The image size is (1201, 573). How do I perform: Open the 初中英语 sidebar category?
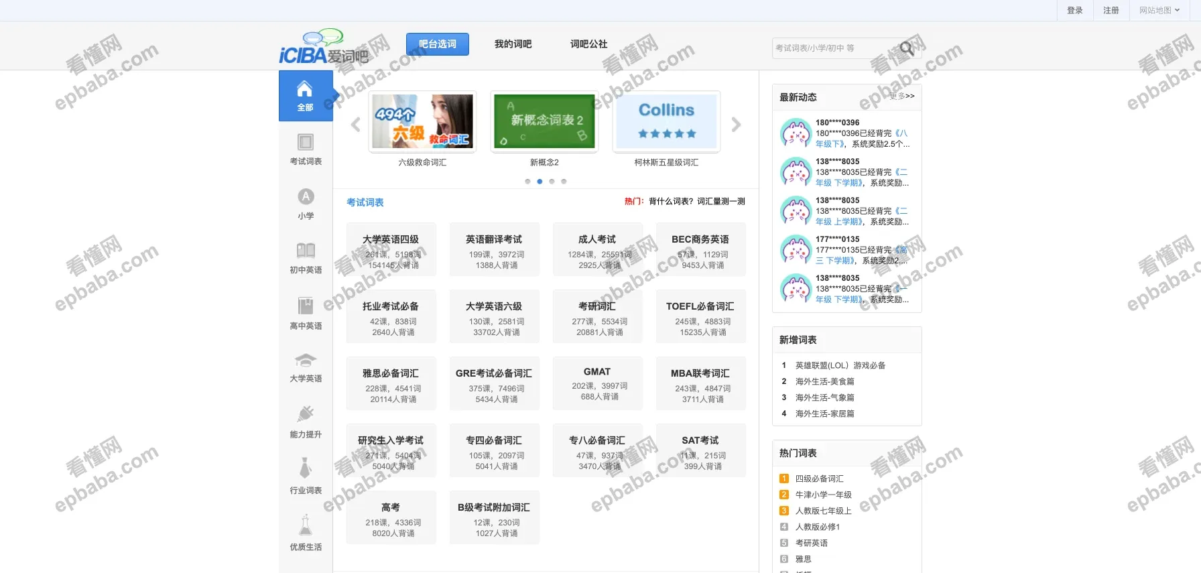(x=306, y=258)
